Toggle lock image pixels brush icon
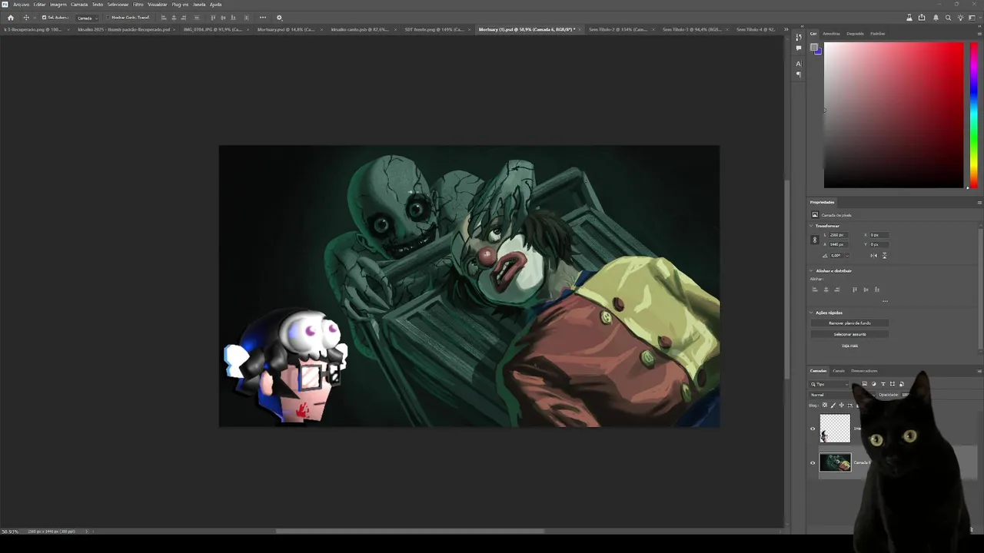Viewport: 984px width, 553px height. (x=833, y=405)
